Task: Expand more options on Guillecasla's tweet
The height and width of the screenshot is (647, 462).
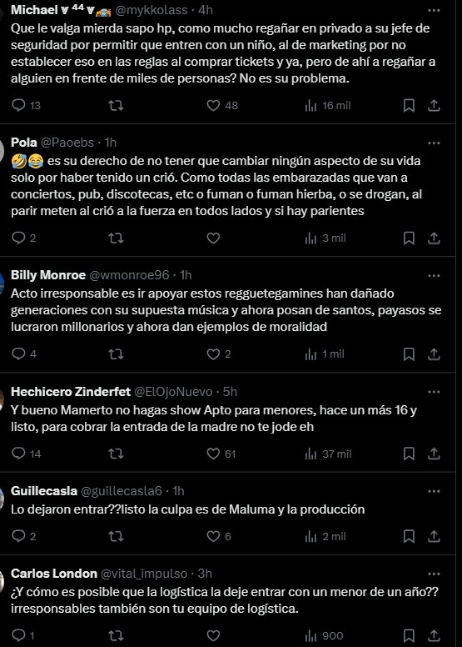Action: (x=434, y=491)
